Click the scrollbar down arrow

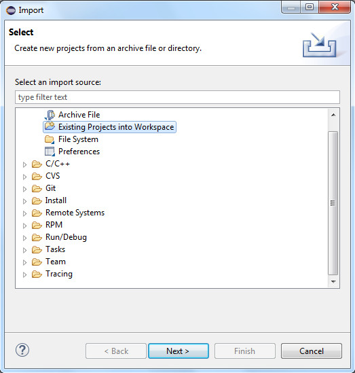(333, 282)
